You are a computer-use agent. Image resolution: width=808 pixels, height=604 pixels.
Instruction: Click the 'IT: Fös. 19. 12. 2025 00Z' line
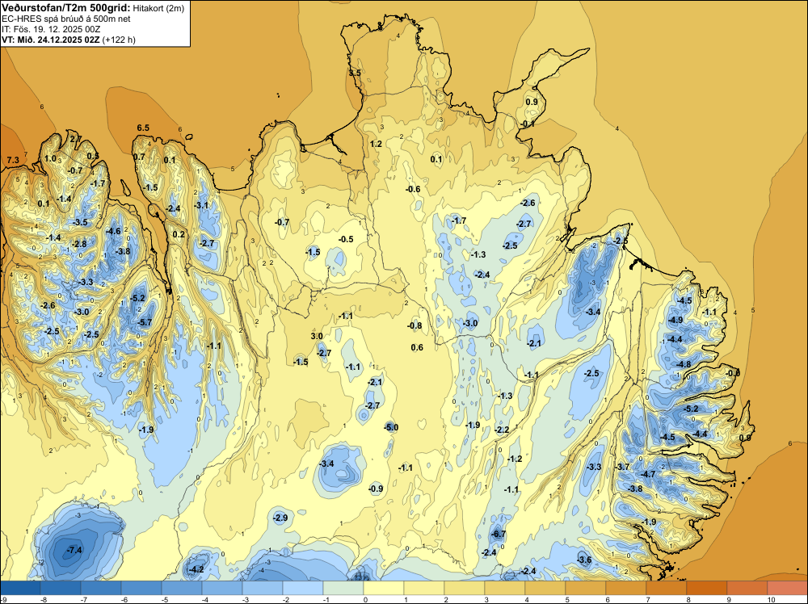pyautogui.click(x=52, y=29)
